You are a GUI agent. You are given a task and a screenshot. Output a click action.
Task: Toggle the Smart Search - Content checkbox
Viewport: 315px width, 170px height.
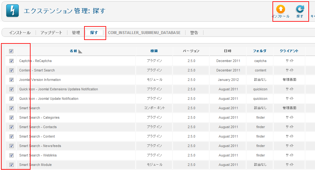[x=11, y=136]
